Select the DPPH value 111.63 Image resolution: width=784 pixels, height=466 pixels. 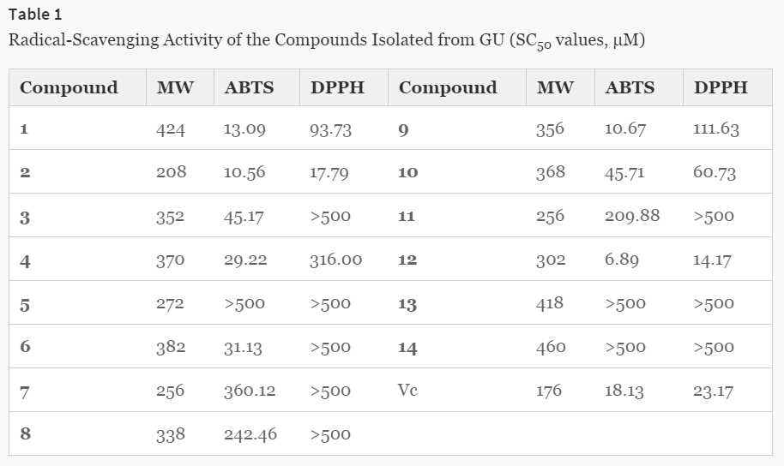coord(715,129)
